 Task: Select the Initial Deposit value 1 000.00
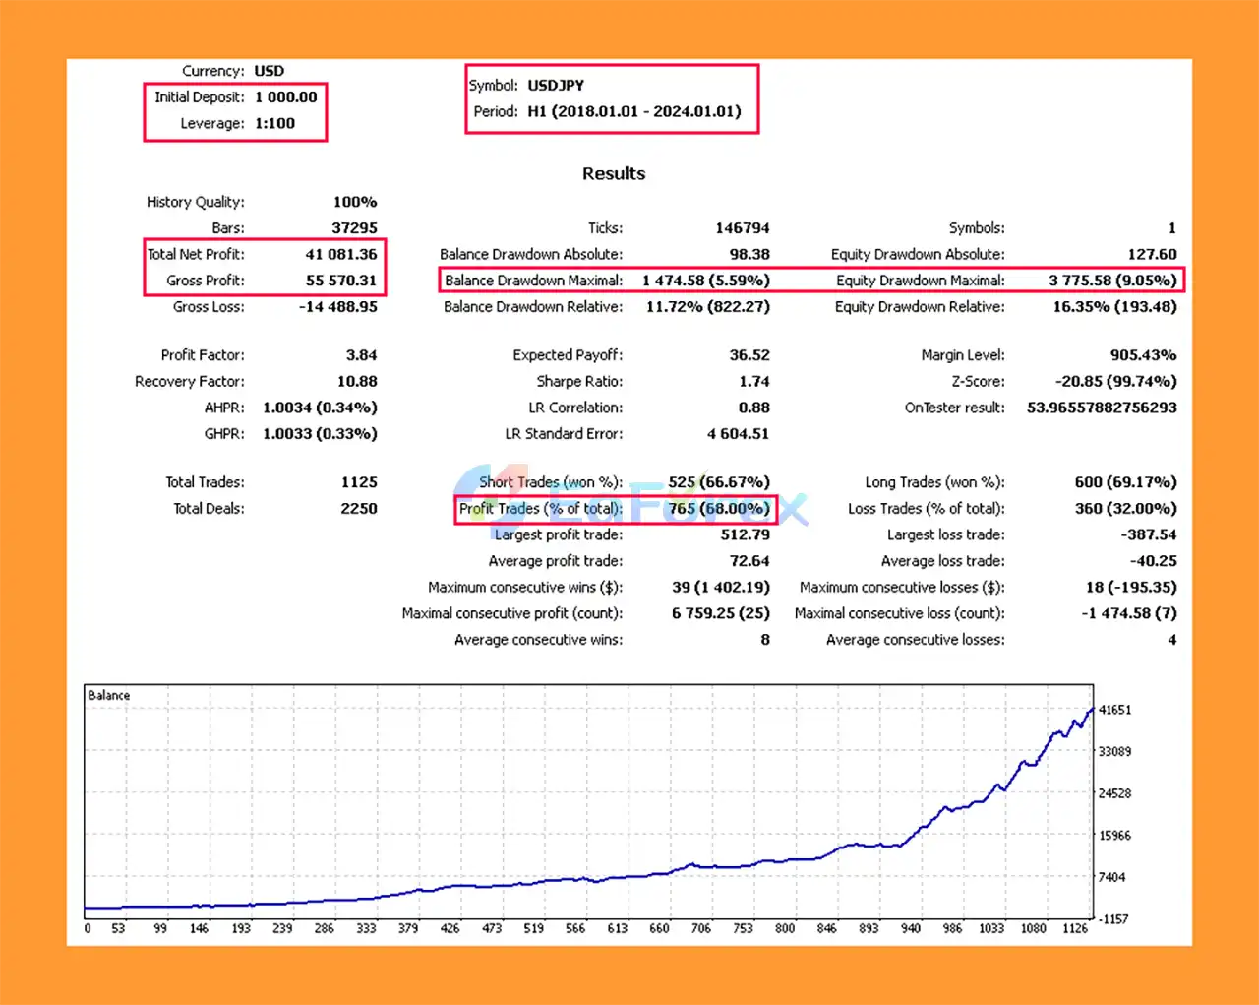point(286,96)
